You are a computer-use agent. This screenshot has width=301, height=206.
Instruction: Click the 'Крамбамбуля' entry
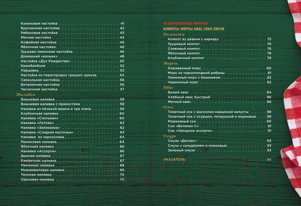(x=35, y=66)
